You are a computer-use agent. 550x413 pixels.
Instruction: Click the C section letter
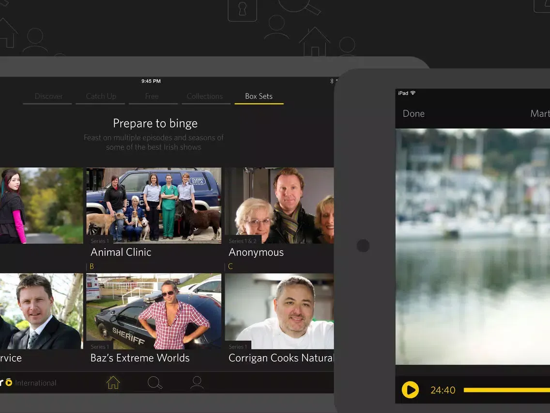coord(230,266)
